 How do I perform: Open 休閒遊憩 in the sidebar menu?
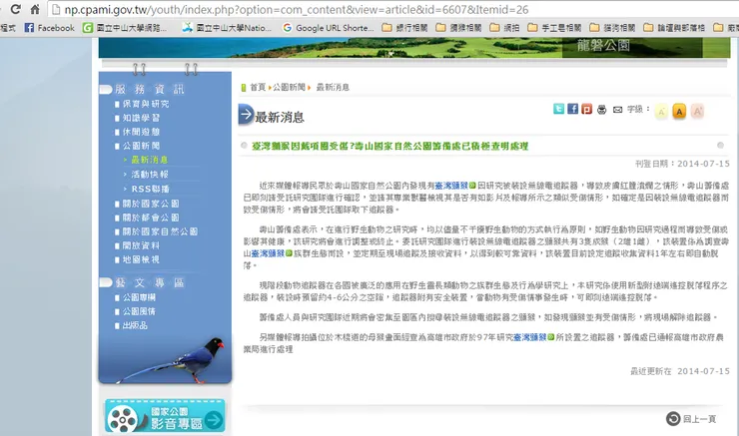[141, 132]
